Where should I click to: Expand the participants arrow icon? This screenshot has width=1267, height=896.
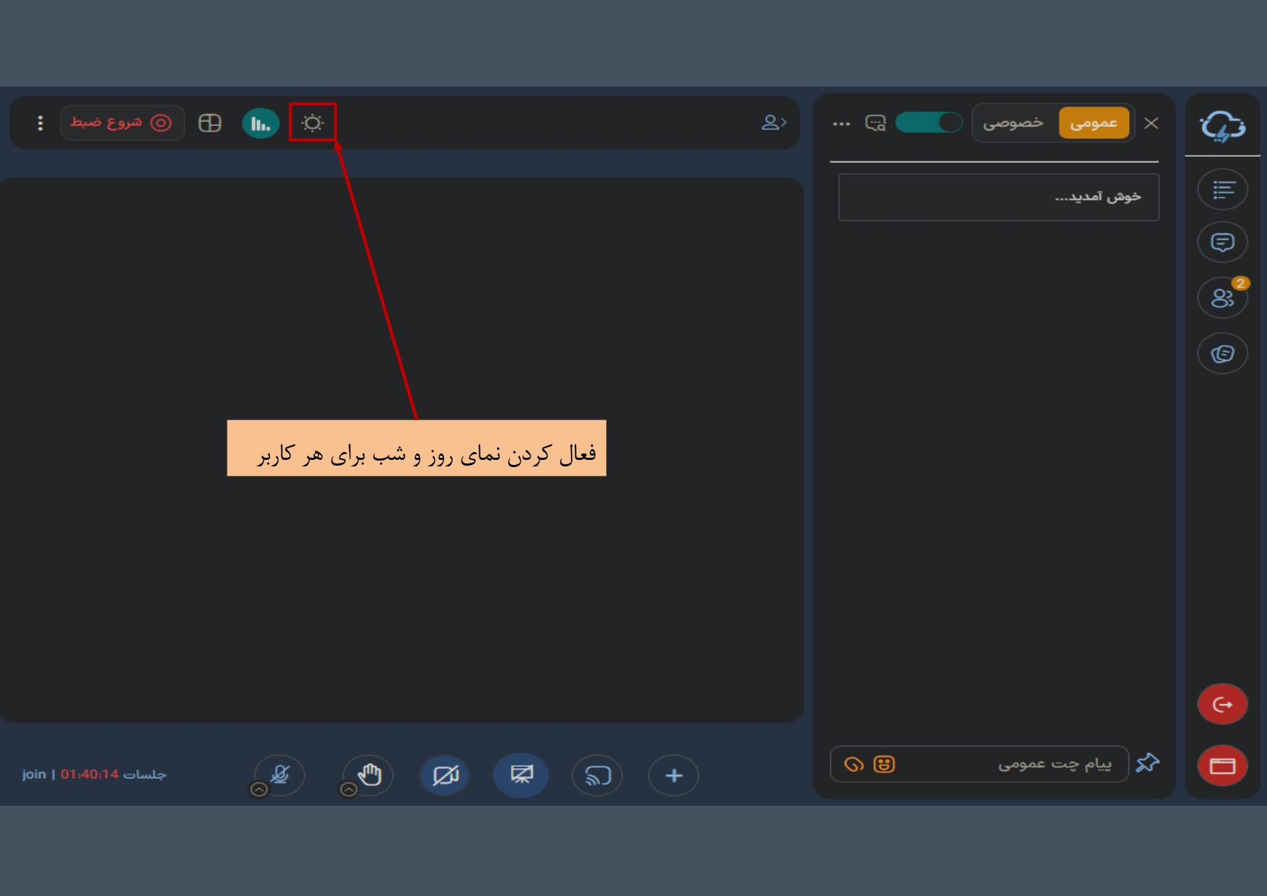tap(773, 123)
